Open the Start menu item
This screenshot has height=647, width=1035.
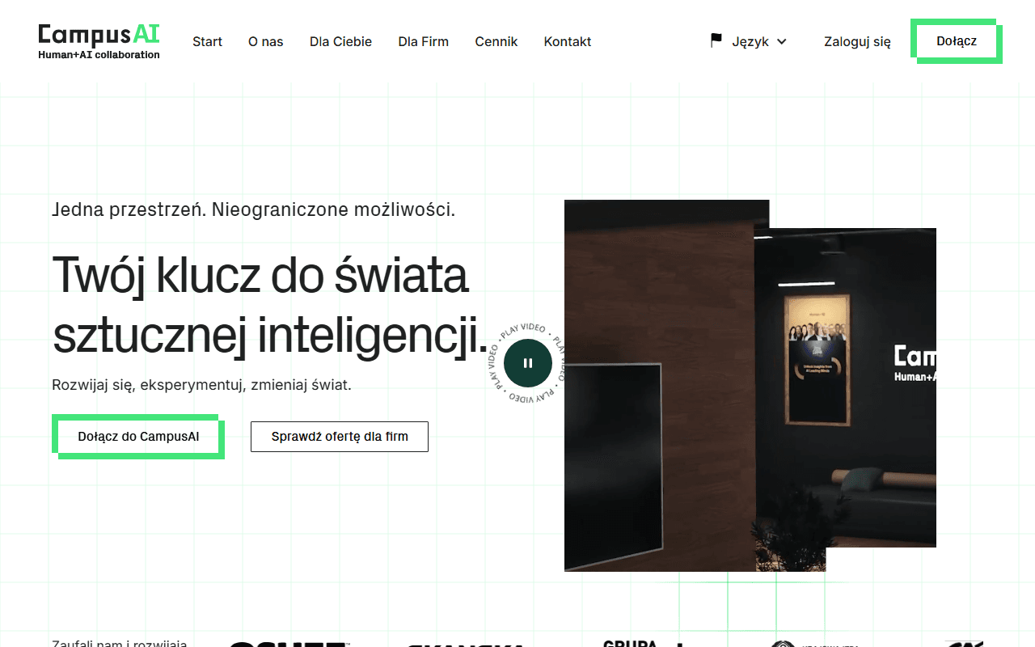(x=207, y=41)
